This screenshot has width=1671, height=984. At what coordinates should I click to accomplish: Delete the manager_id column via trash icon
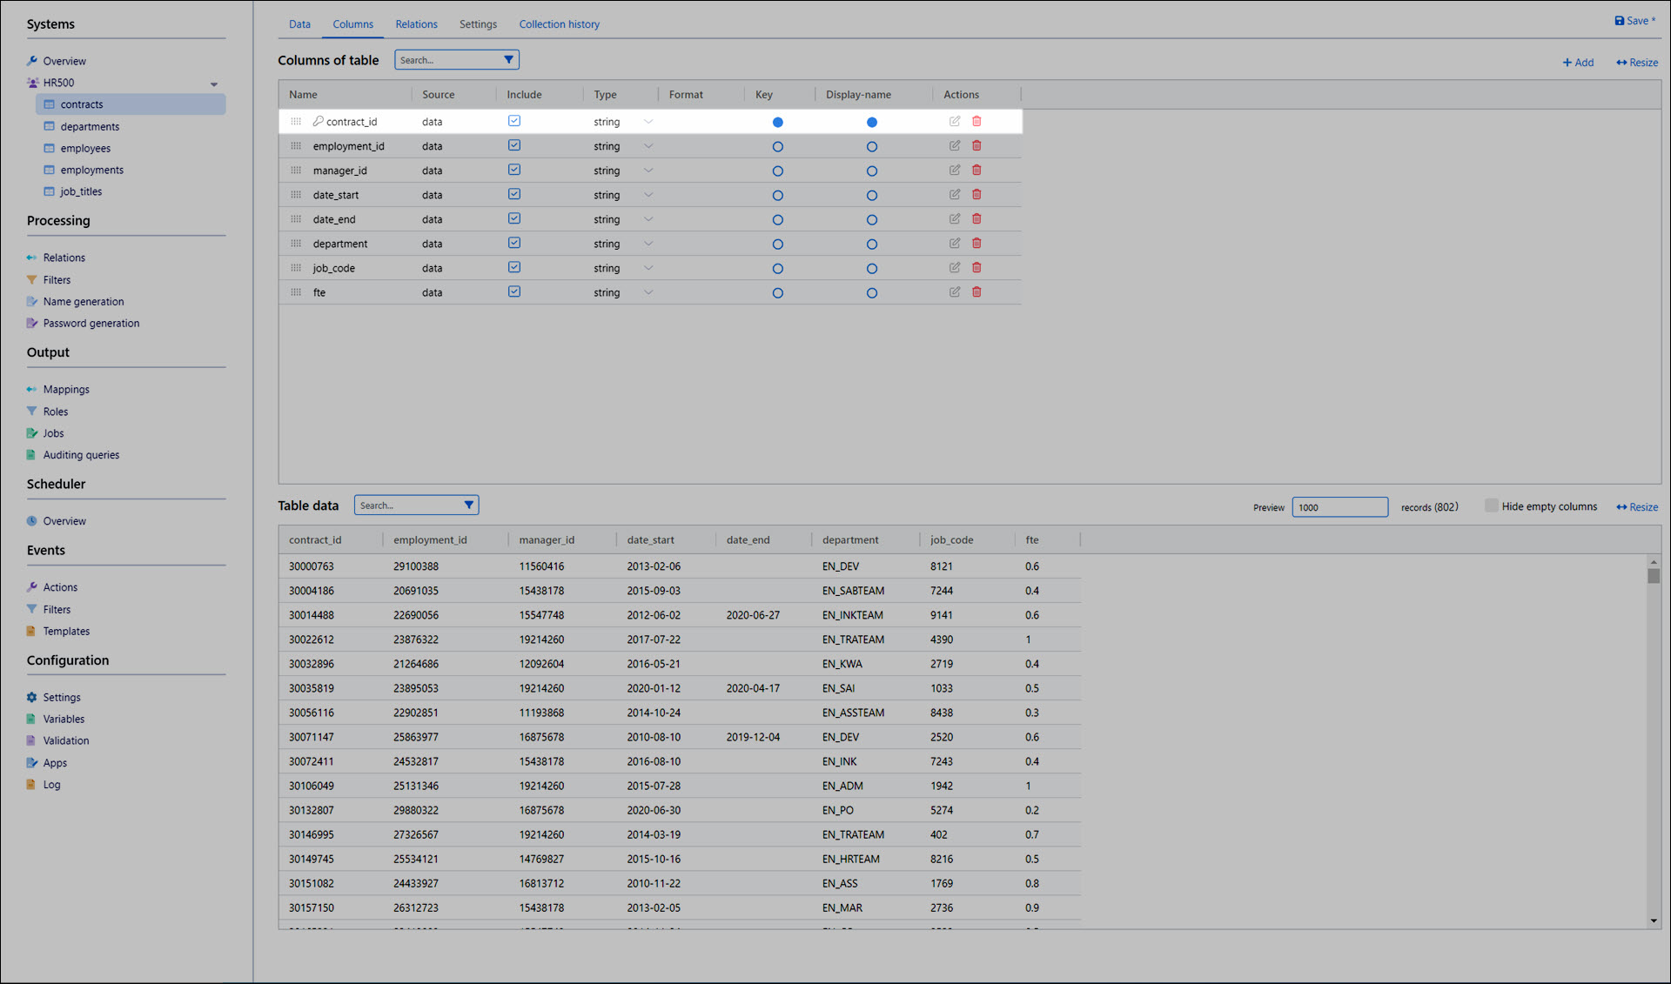[x=976, y=171]
